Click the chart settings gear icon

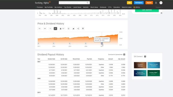[x=68, y=29]
